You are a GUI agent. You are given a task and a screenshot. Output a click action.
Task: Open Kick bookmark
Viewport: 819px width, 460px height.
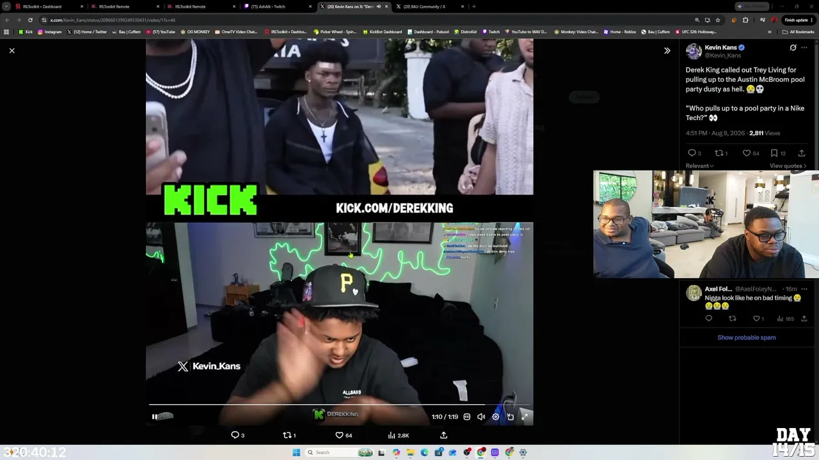(26, 32)
